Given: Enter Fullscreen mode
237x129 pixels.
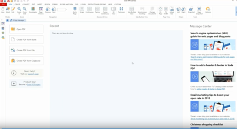Looking at the screenshot, I should 121,10.
